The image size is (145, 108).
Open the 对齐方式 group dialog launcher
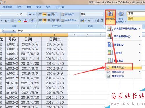pos(77,26)
